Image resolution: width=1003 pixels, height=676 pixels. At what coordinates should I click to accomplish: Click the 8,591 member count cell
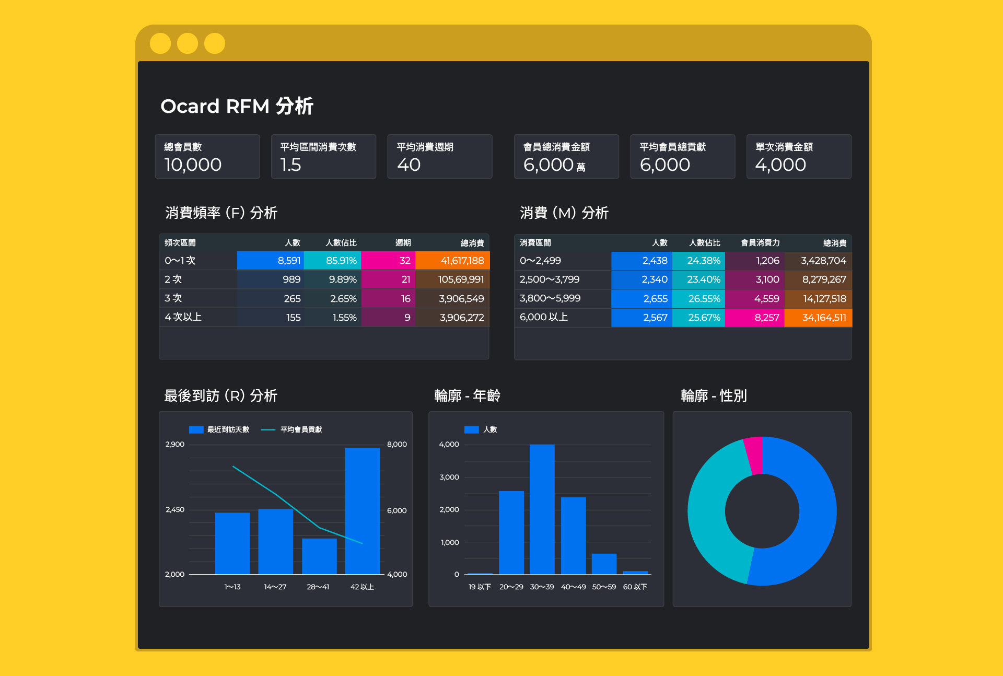point(271,261)
